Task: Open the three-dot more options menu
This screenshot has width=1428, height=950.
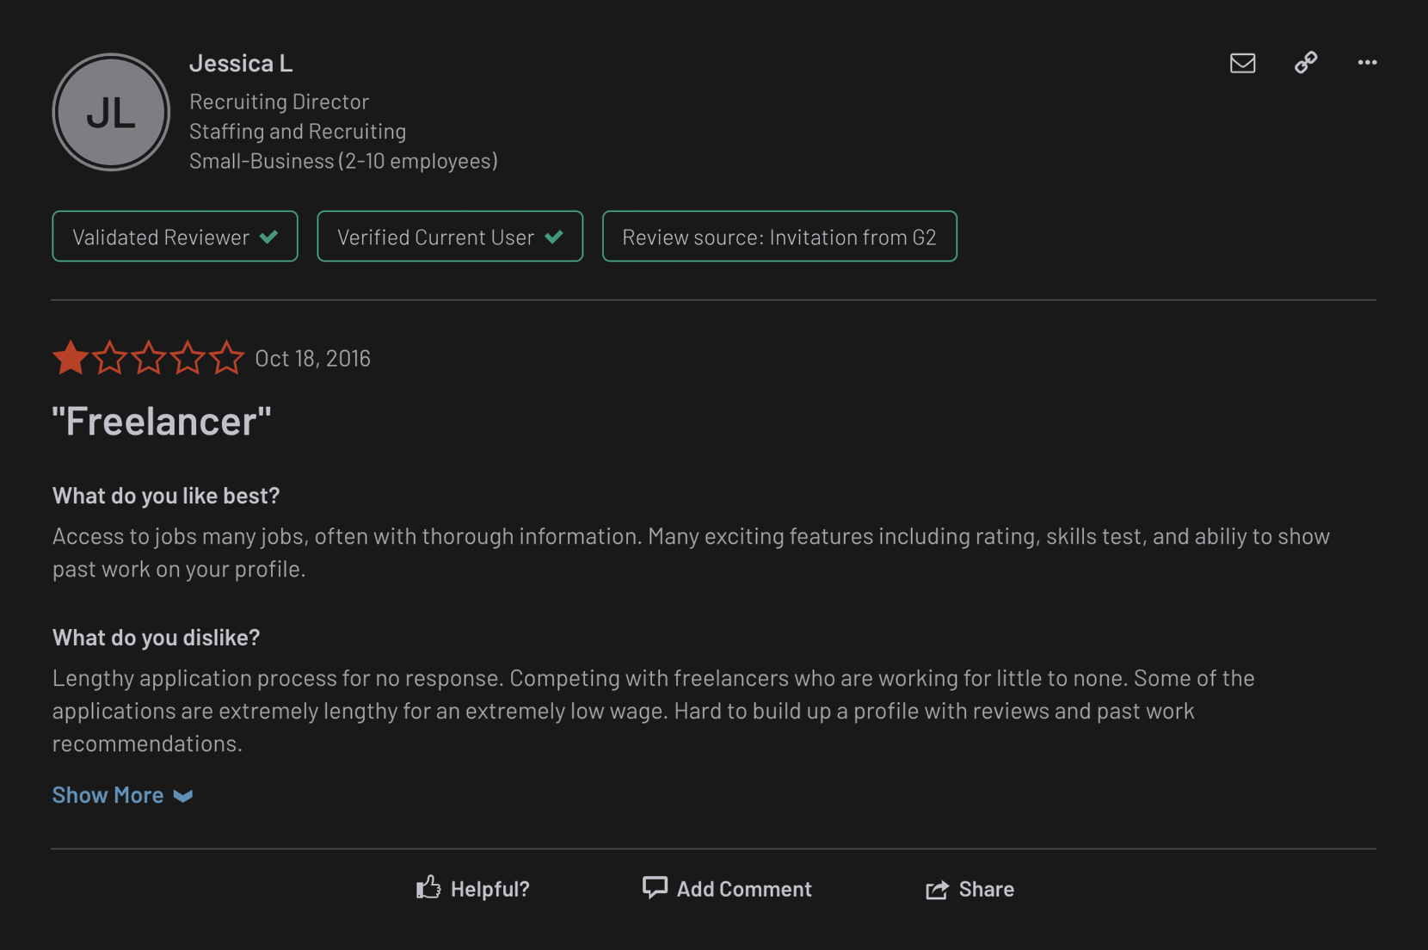Action: click(x=1367, y=63)
